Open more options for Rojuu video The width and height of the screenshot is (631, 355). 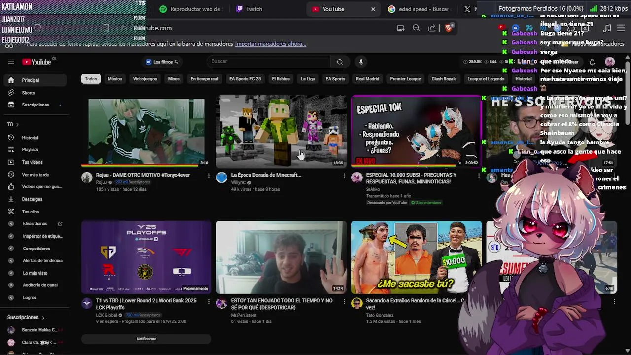pos(209,176)
